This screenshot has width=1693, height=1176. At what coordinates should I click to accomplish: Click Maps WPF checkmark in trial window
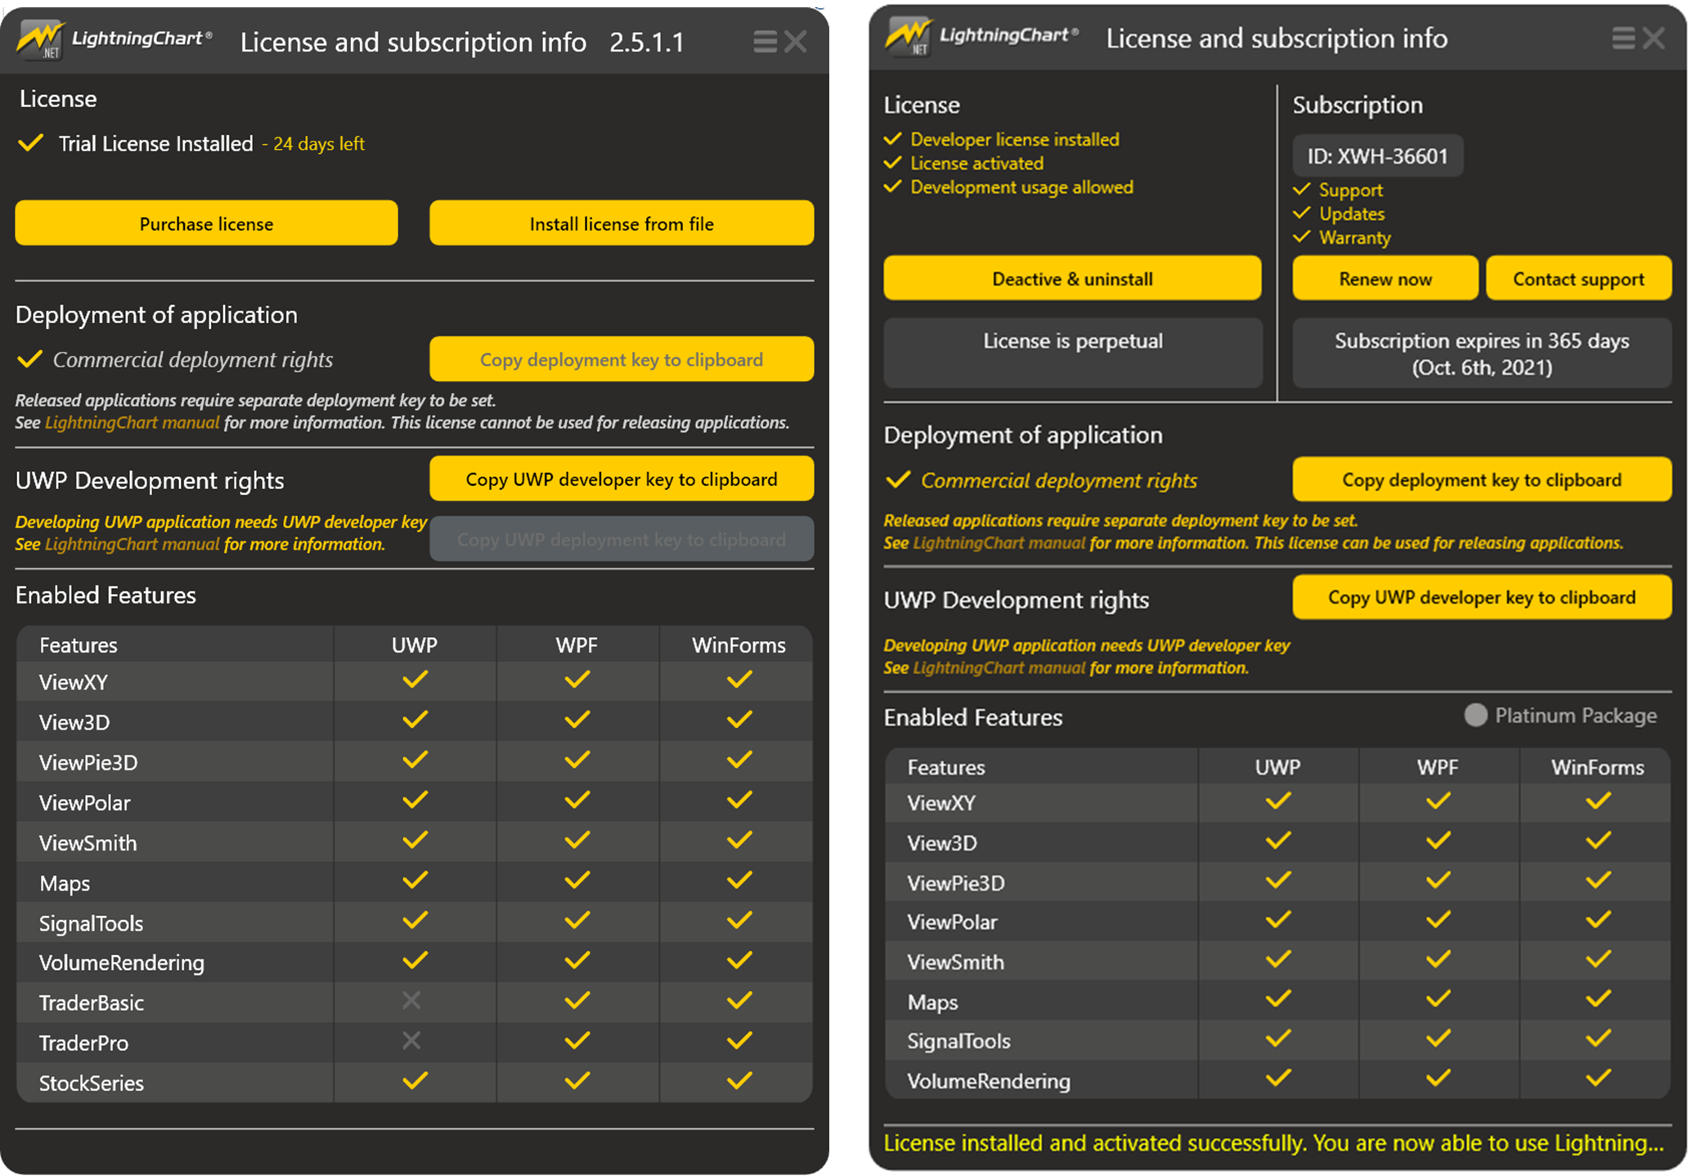click(577, 880)
